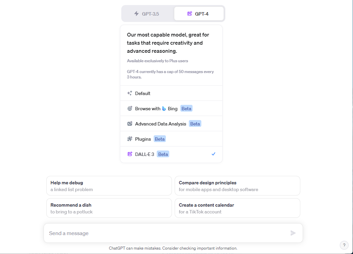This screenshot has width=353, height=254.
Task: Select the DALL·E 3 mode
Action: (171, 154)
